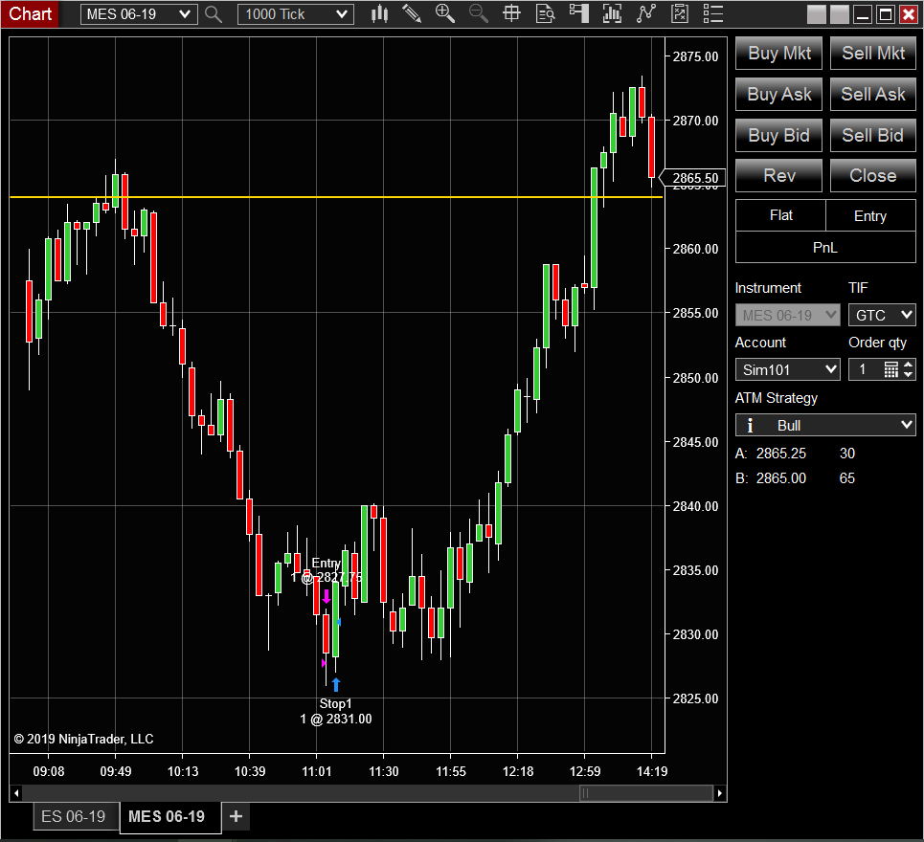Click the Entry price field

point(870,215)
